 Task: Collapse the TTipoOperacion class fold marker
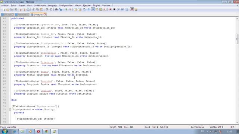click(x=10, y=109)
